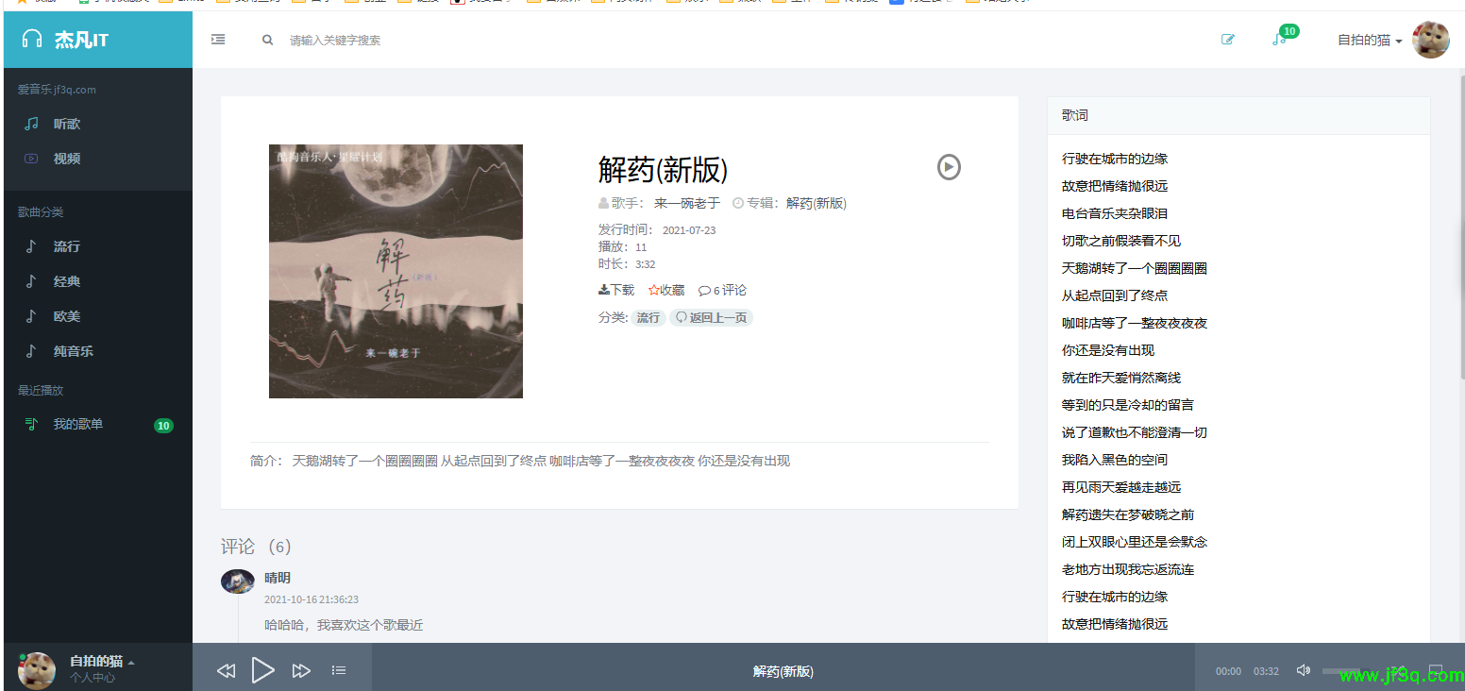Open the music notification icon with badge
Image resolution: width=1465 pixels, height=691 pixels.
pos(1279,40)
